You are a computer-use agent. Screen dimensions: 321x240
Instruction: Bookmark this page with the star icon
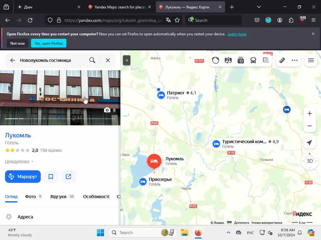click(177, 20)
